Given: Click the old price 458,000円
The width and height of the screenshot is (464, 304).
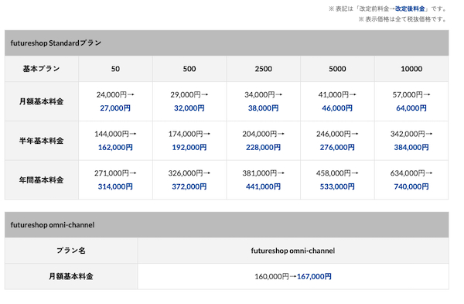Looking at the screenshot, I should tap(333, 172).
